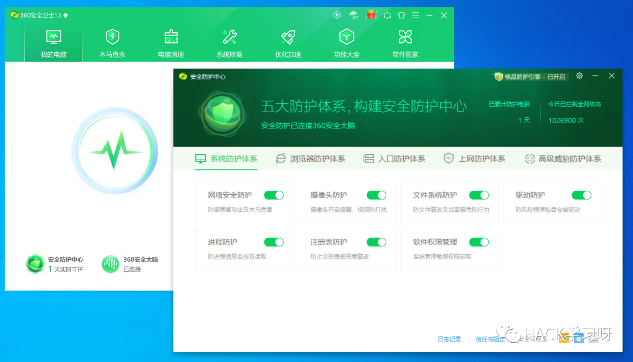
Task: Turn off 摄像头防护 camera protection
Action: click(376, 195)
